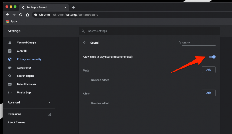Focus the Search settings field
This screenshot has width=232, height=134.
pyautogui.click(x=149, y=31)
